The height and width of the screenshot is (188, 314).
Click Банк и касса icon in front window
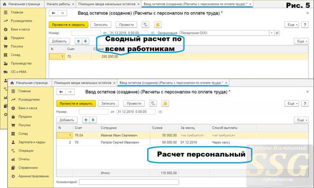13,108
